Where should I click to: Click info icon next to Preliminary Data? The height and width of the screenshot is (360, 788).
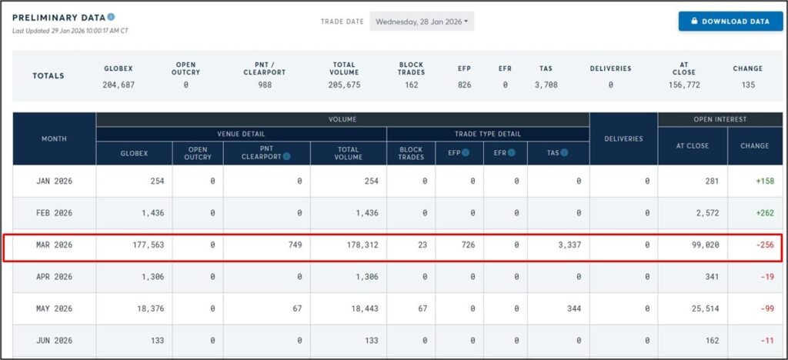point(112,17)
